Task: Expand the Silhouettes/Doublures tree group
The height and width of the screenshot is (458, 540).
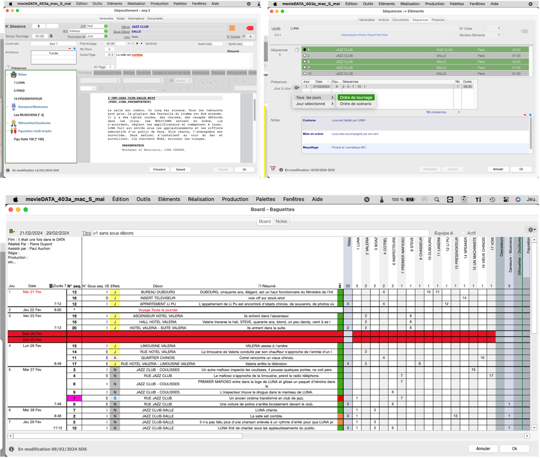Action: tap(8, 123)
